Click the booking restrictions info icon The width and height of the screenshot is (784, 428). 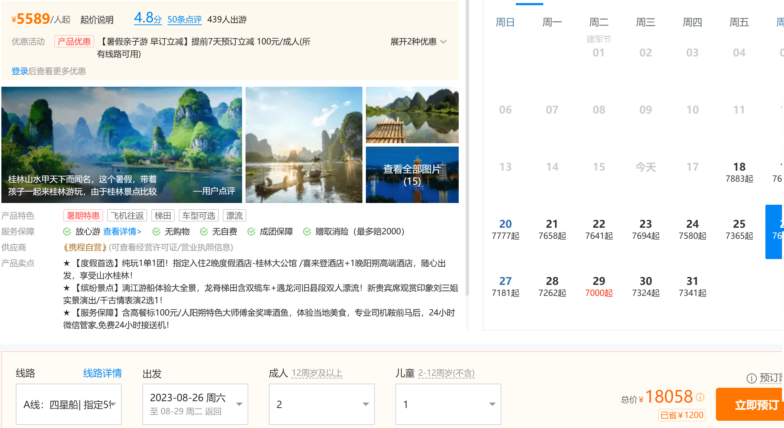(x=751, y=378)
